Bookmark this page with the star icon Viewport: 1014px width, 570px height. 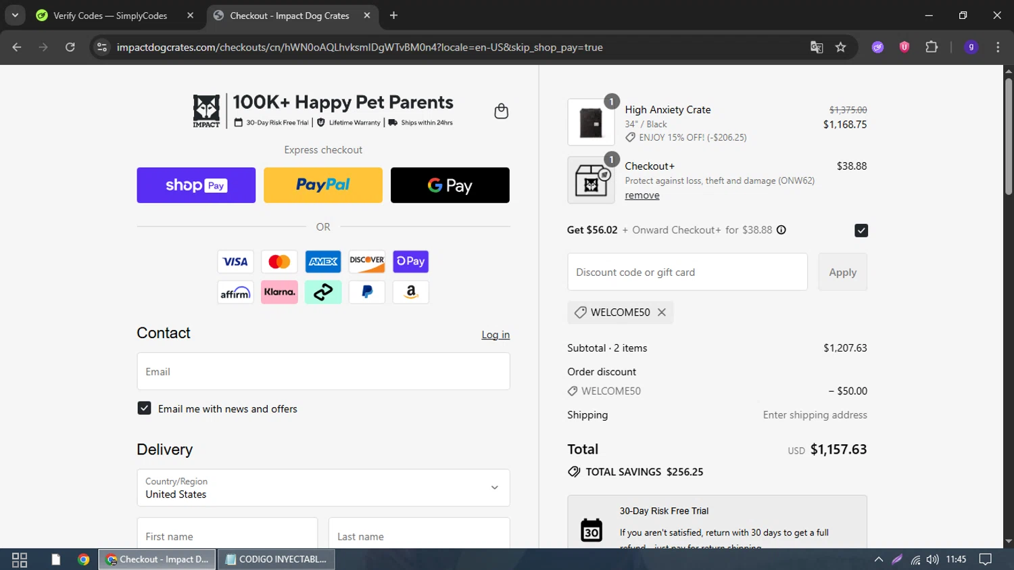[841, 47]
